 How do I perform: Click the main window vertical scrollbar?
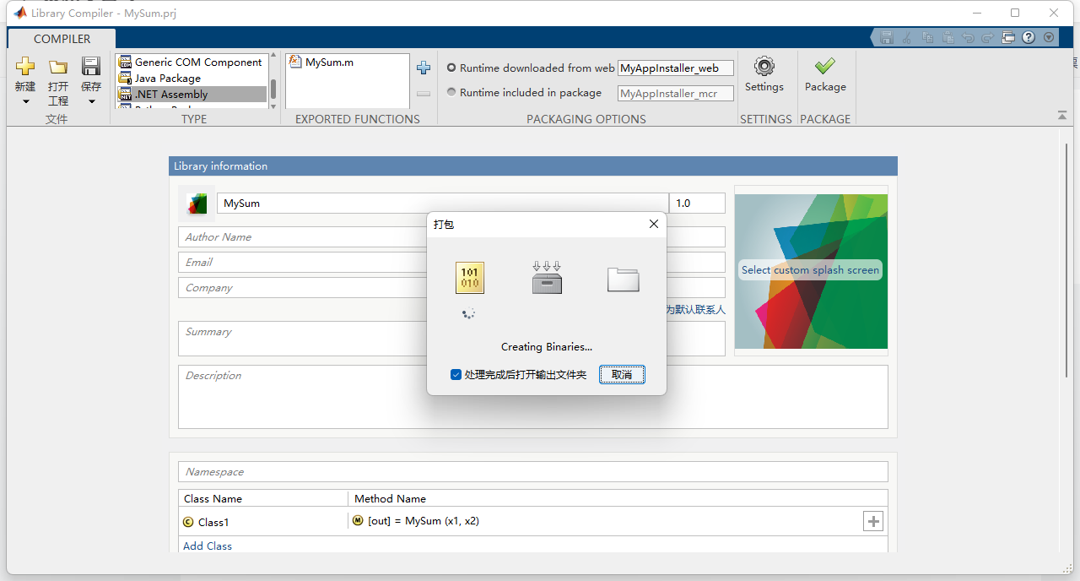pyautogui.click(x=1068, y=262)
